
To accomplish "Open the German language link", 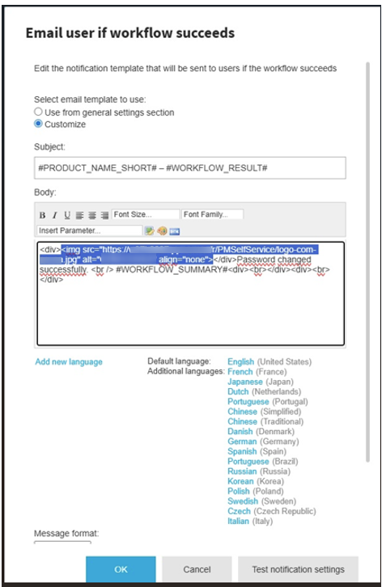I will (x=242, y=441).
